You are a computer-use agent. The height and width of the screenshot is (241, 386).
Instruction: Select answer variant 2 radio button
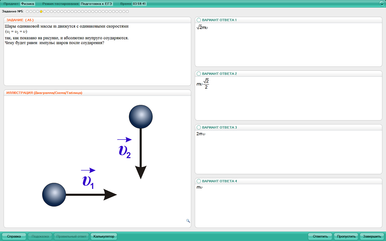point(198,74)
